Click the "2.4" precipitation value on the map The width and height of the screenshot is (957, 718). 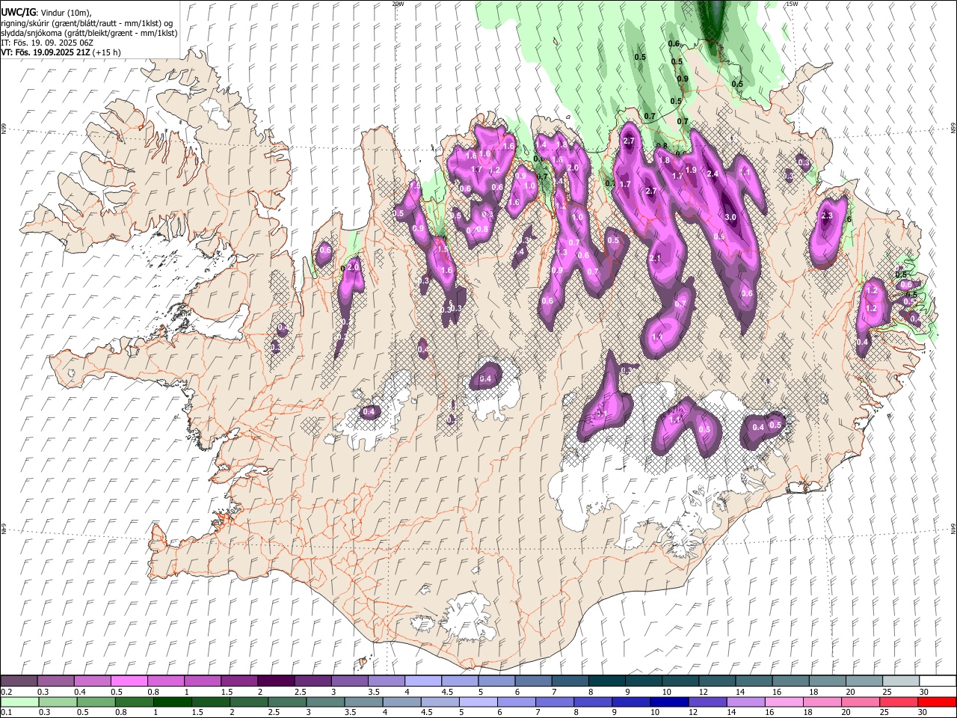(713, 174)
